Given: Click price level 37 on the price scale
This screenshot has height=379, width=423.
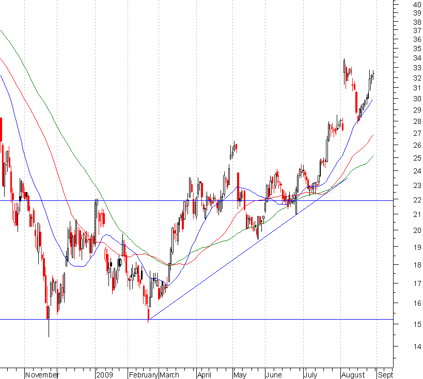Looking at the screenshot, I should [417, 31].
